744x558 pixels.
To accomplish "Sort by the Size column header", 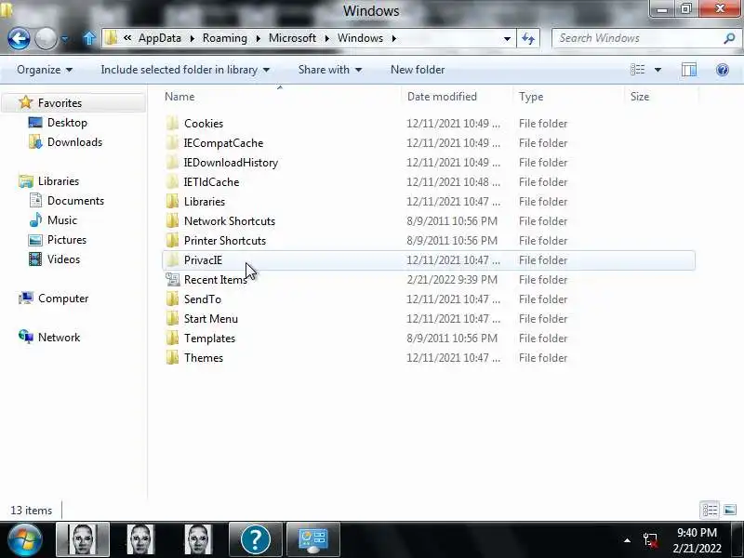I will [661, 97].
